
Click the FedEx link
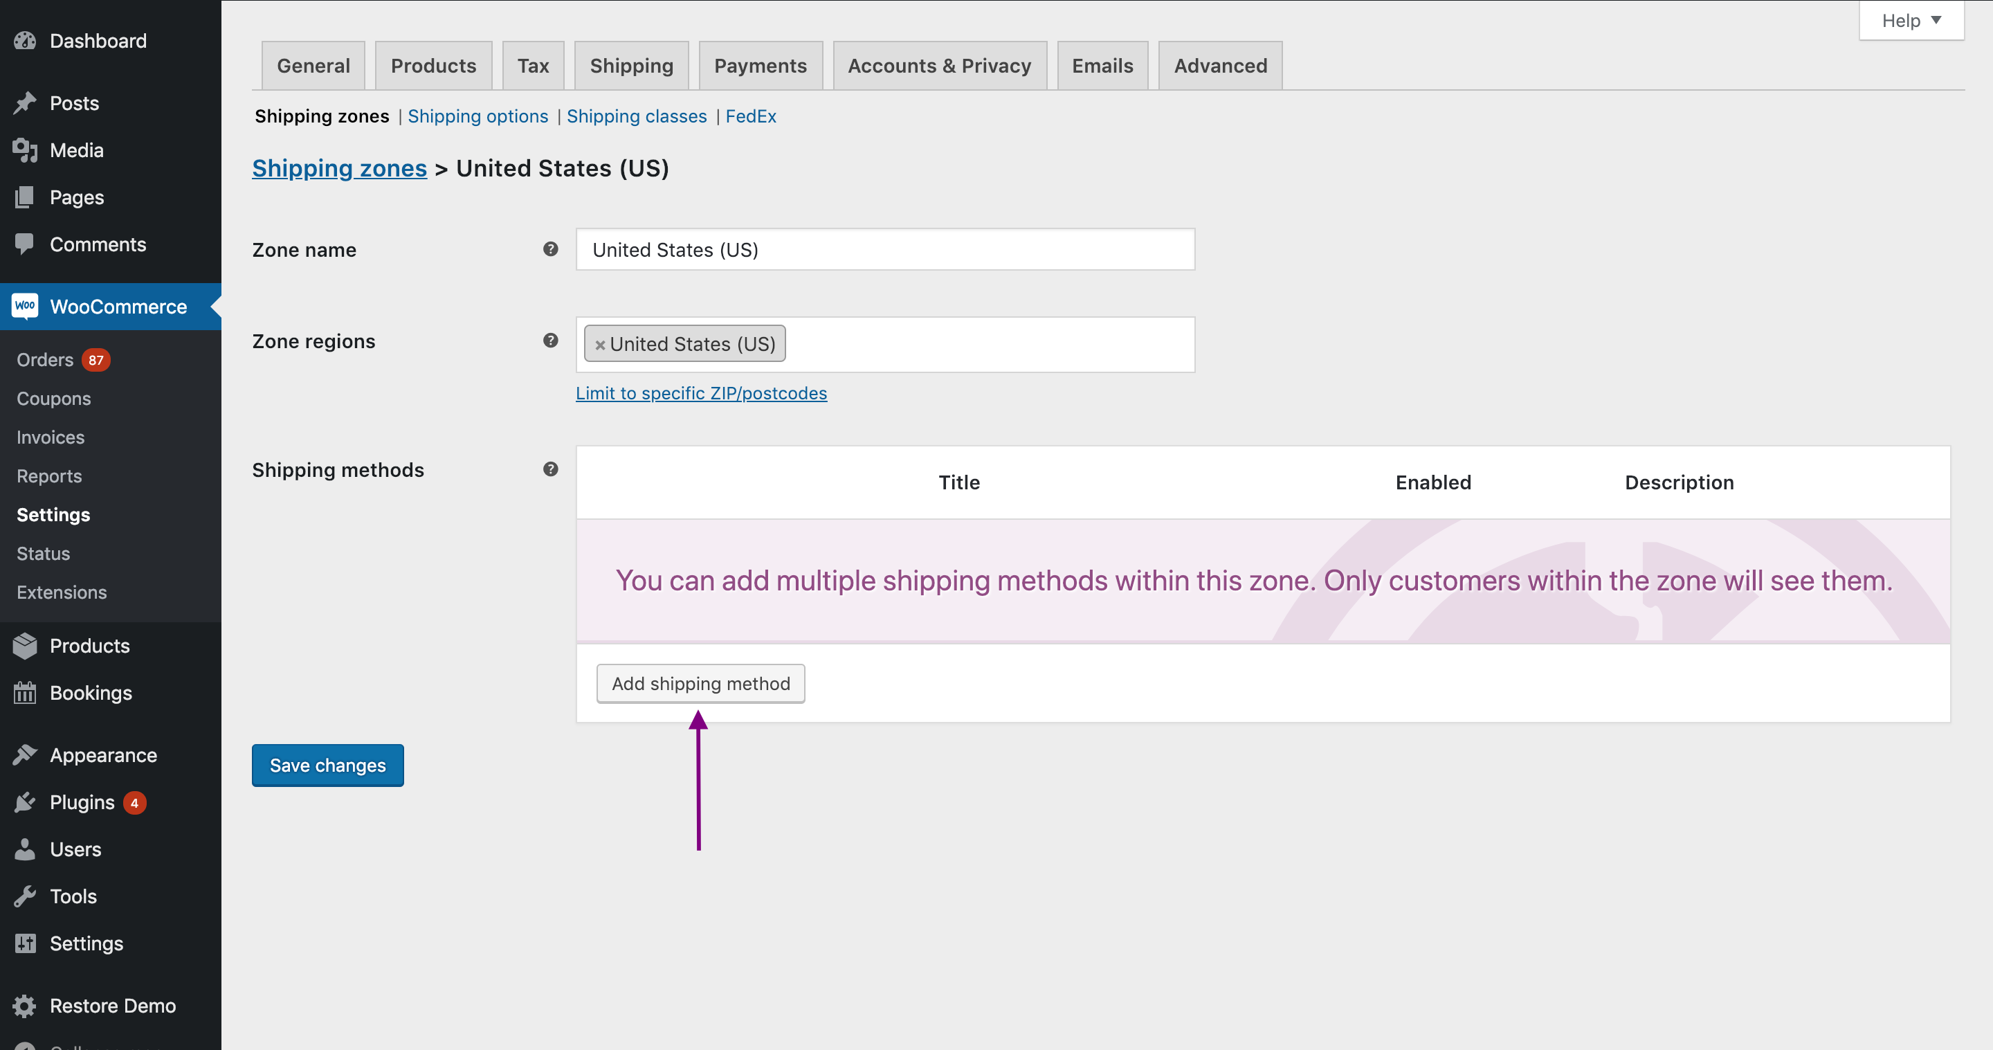750,115
